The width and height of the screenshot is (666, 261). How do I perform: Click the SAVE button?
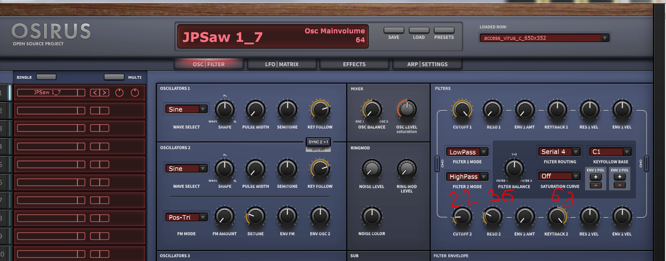point(394,30)
